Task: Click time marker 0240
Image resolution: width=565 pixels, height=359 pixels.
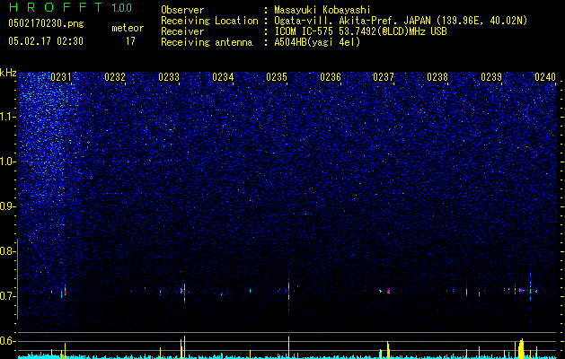Action: [545, 77]
